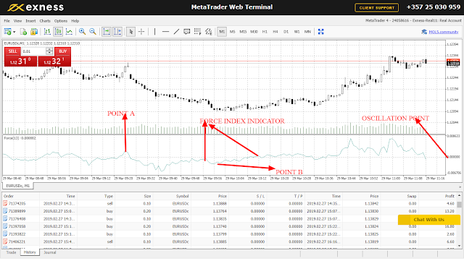Open the File menu
The width and height of the screenshot is (464, 266).
pos(7,21)
